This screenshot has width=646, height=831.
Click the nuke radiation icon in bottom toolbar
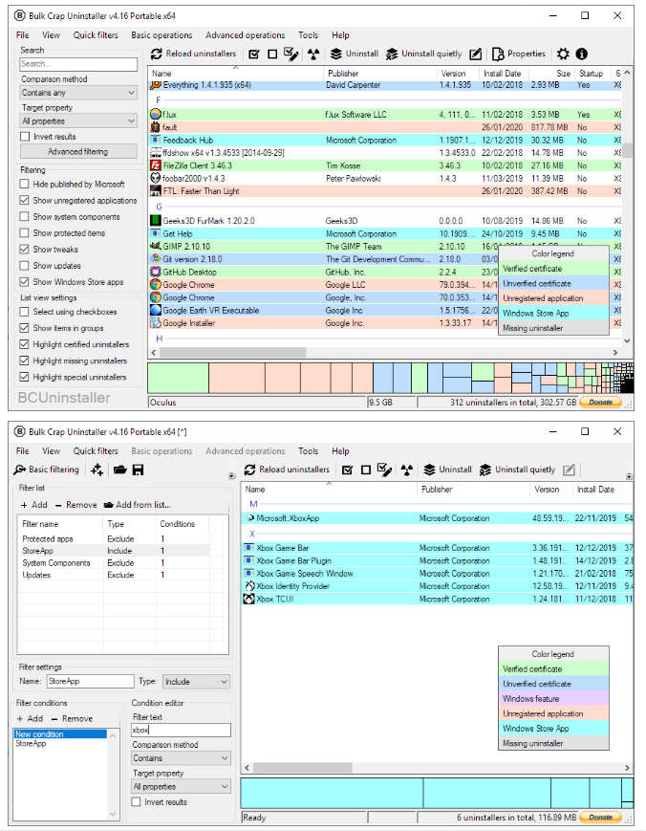pos(407,470)
